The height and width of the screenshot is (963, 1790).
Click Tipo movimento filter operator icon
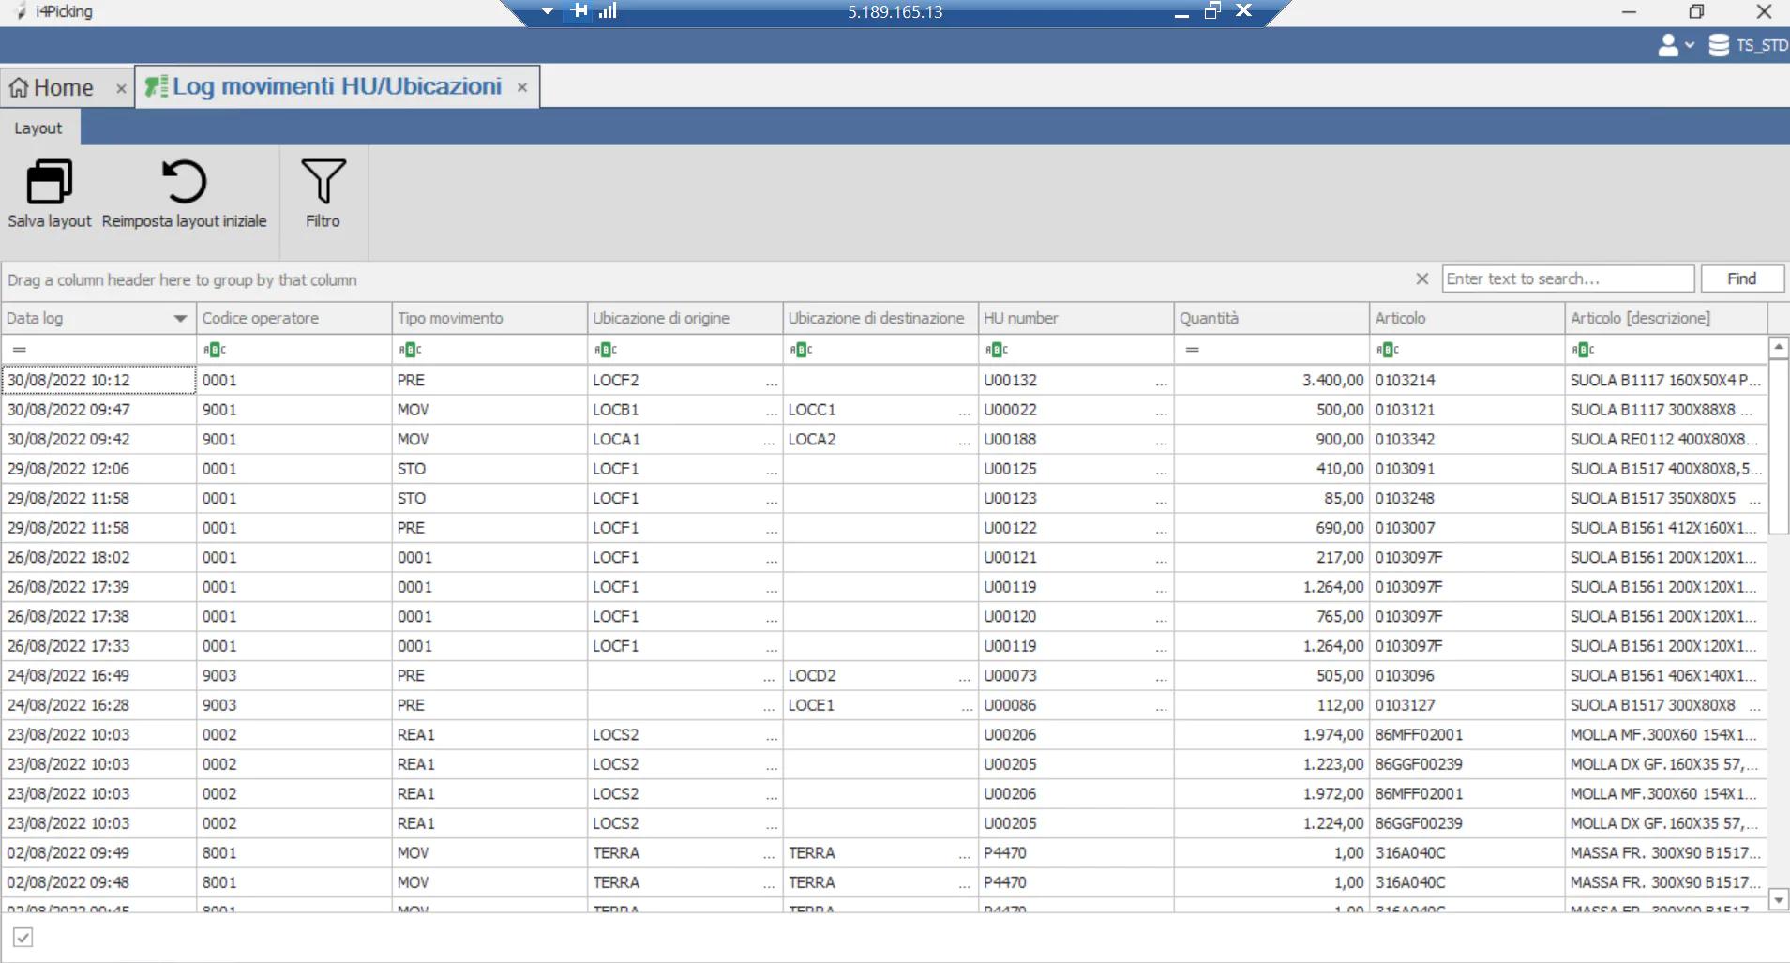410,350
